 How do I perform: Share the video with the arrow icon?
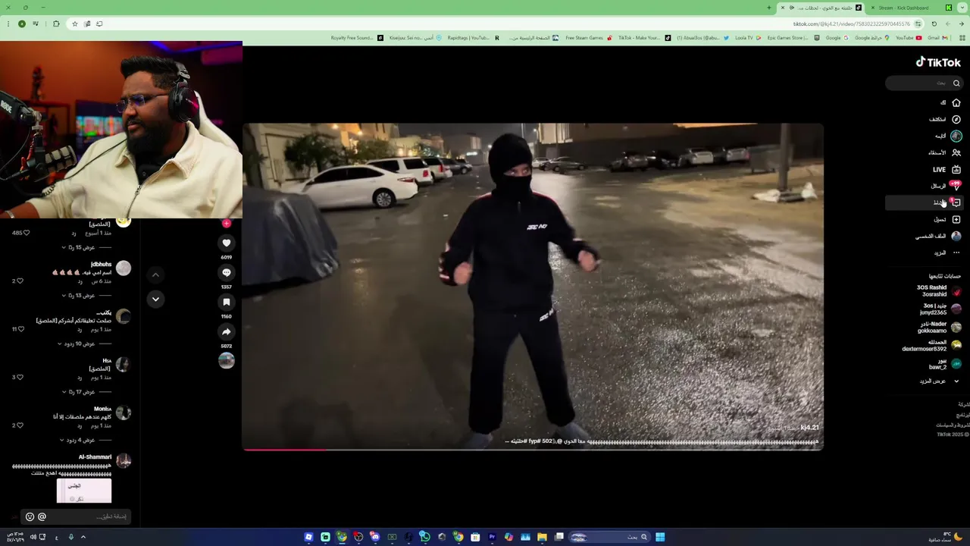point(226,331)
